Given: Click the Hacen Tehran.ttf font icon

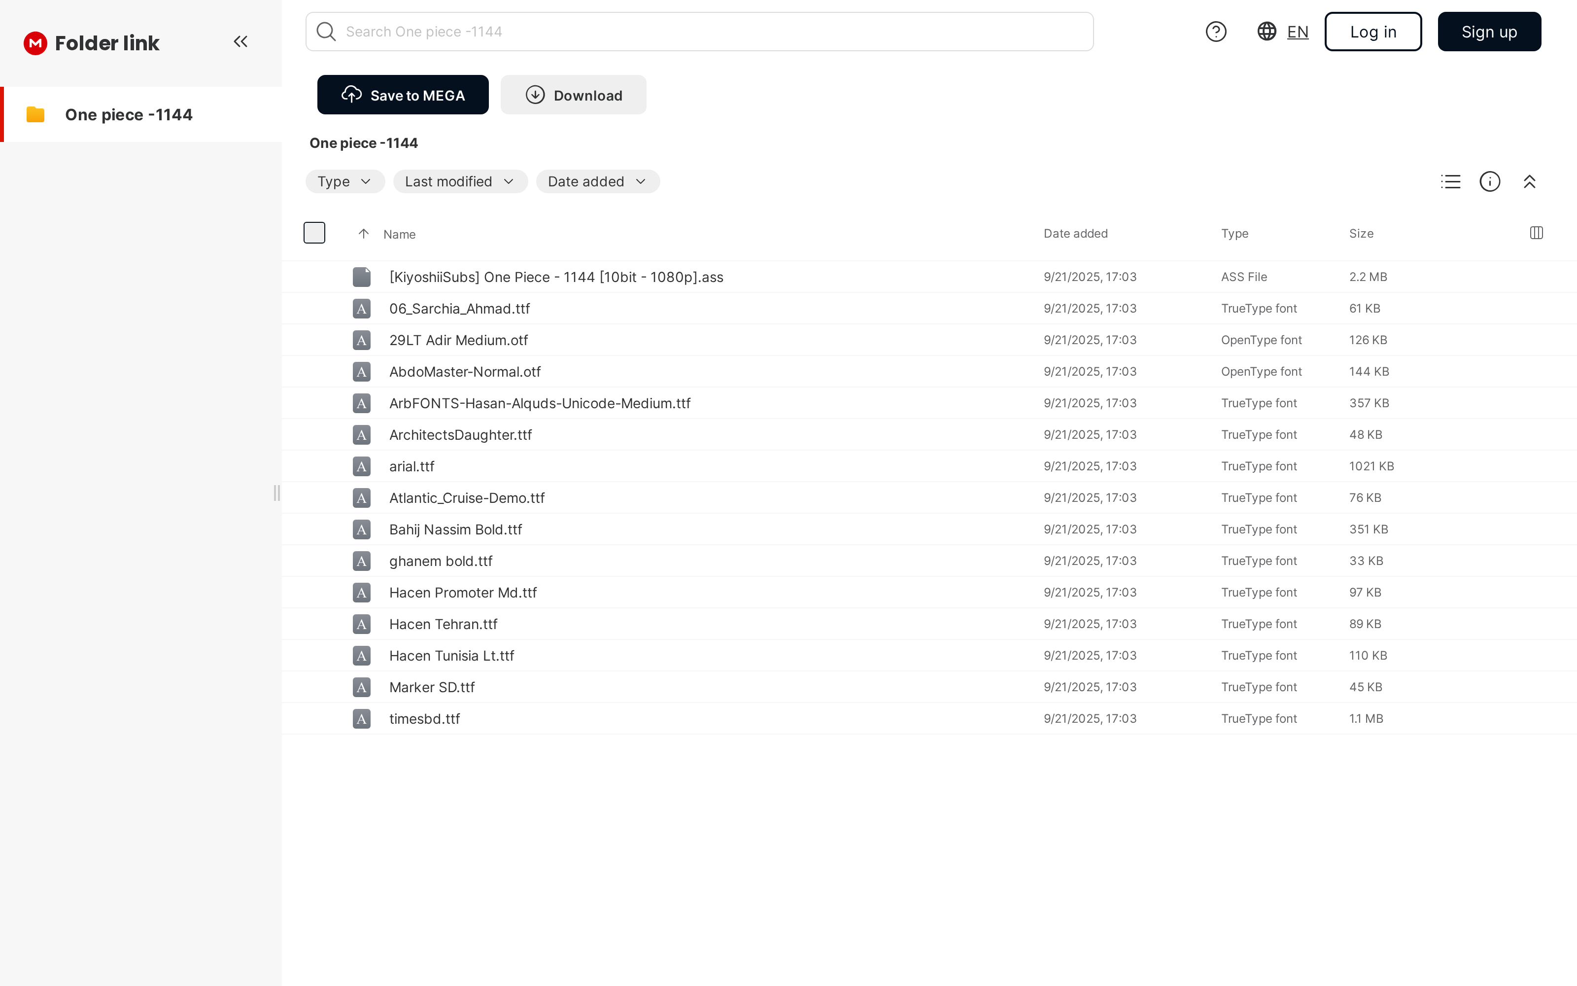Looking at the screenshot, I should pyautogui.click(x=362, y=624).
